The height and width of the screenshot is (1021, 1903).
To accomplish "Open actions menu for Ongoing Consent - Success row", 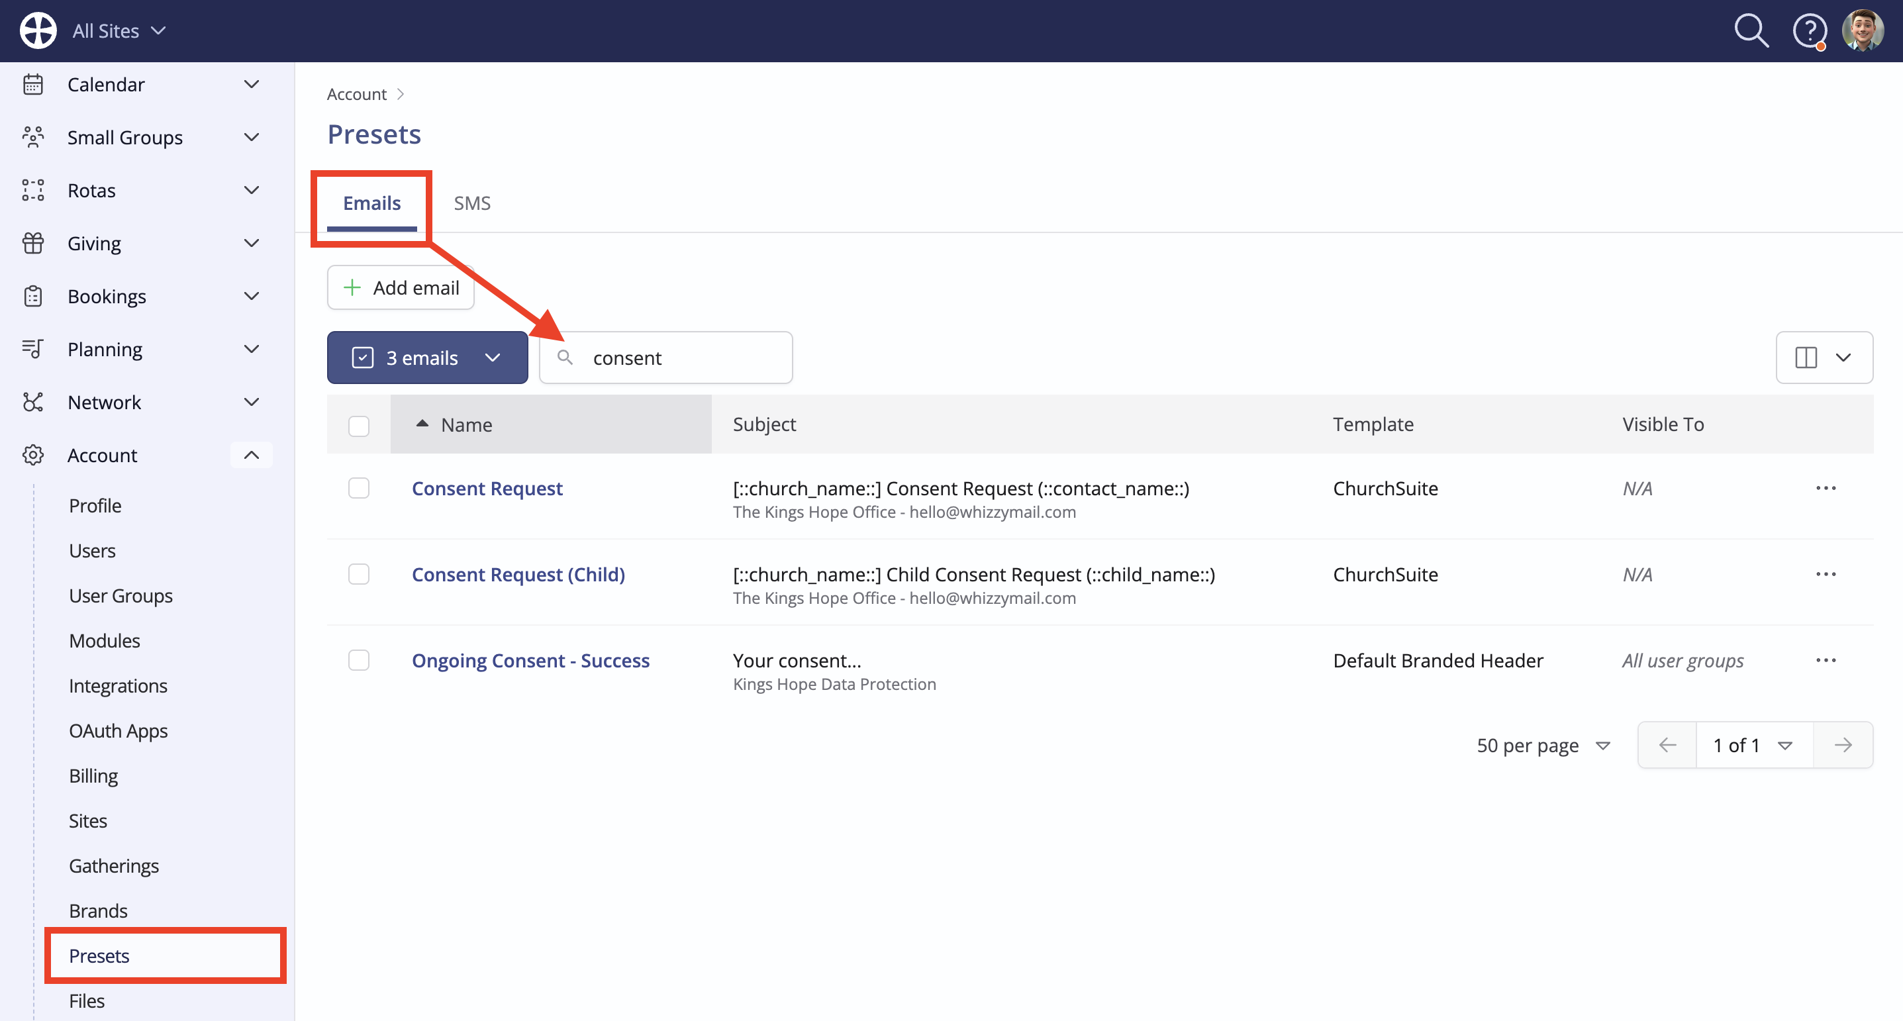I will [x=1826, y=661].
